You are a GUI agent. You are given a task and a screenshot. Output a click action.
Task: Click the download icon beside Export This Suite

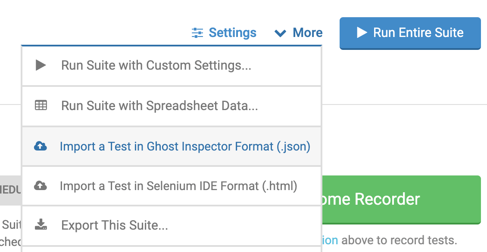[41, 225]
